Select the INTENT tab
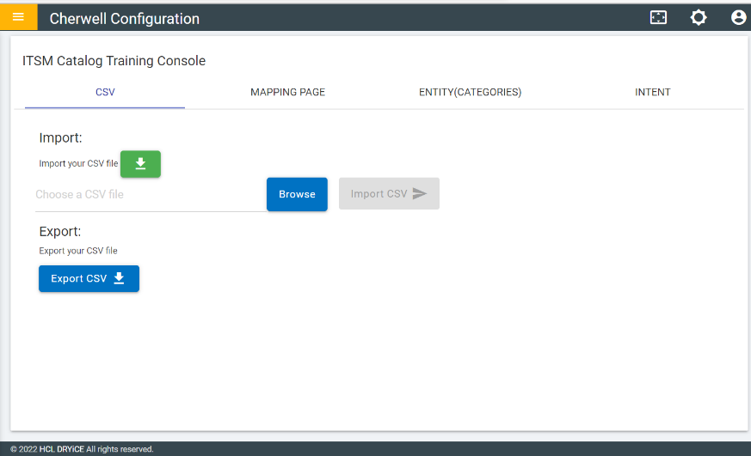The height and width of the screenshot is (456, 751). (x=652, y=92)
